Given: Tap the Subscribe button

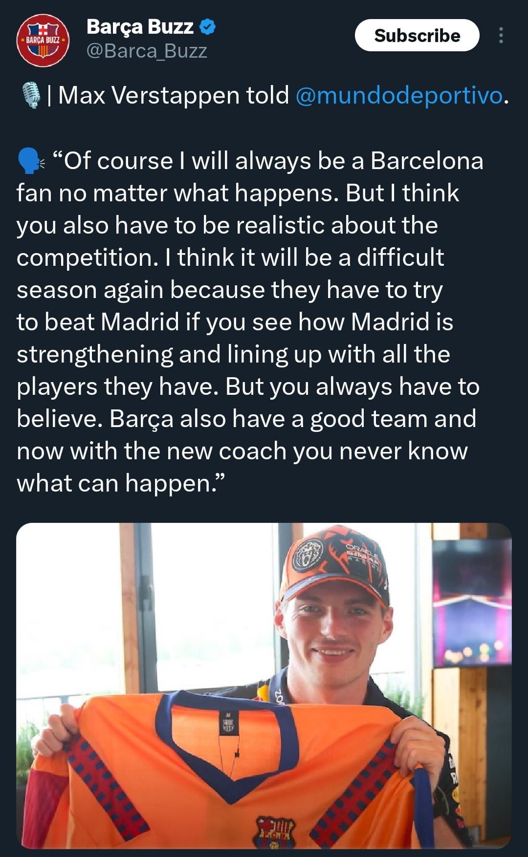Looking at the screenshot, I should tap(417, 35).
